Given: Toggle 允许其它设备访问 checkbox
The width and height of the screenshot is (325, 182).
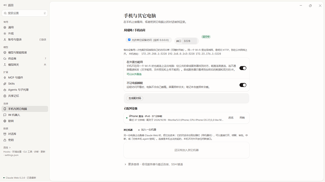Looking at the screenshot, I should pos(129,40).
